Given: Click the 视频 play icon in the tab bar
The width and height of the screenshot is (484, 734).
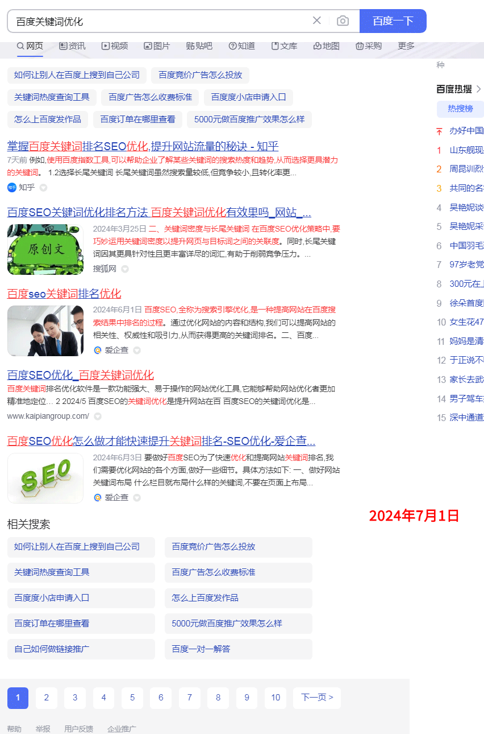Looking at the screenshot, I should [x=105, y=46].
